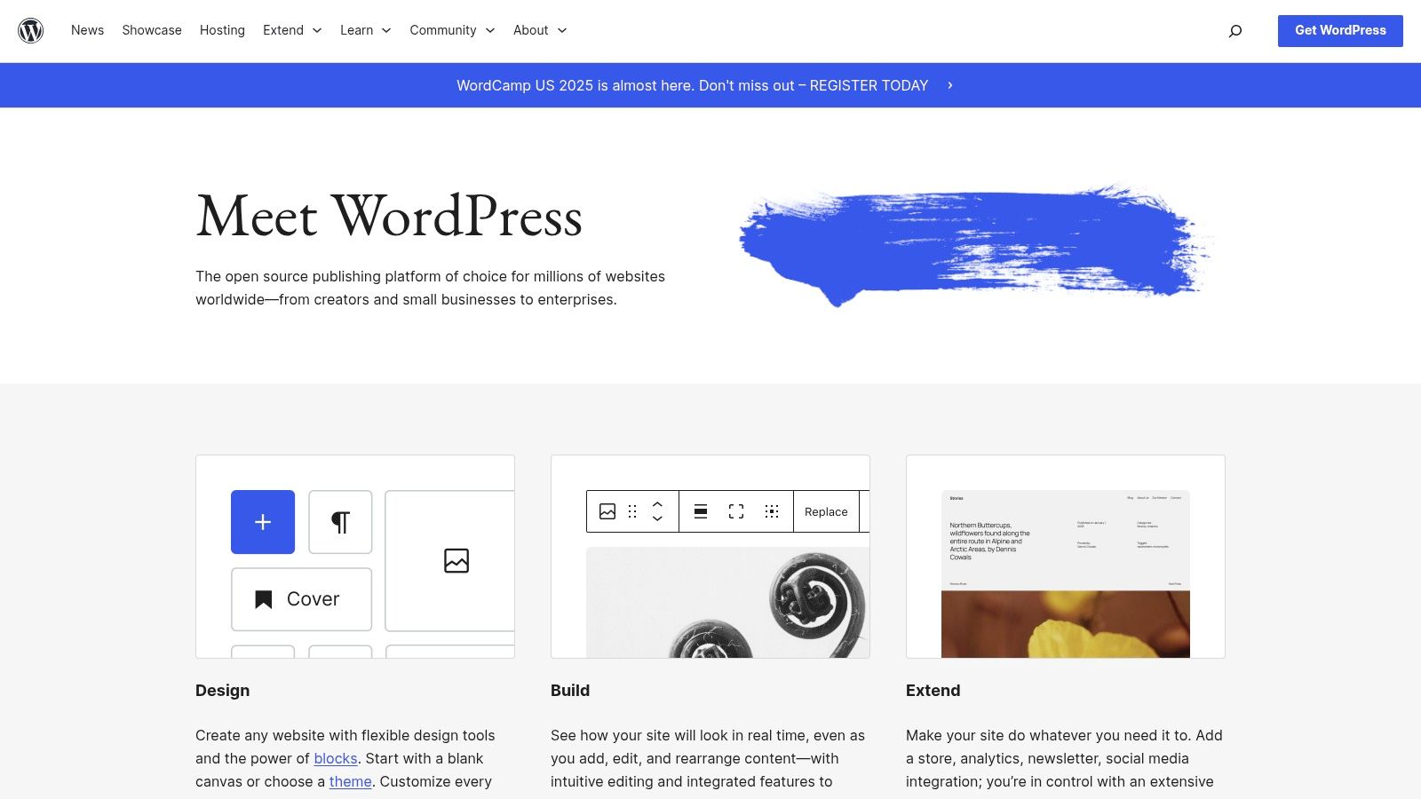Follow the blocks link in Design text
This screenshot has width=1421, height=799.
[x=336, y=758]
